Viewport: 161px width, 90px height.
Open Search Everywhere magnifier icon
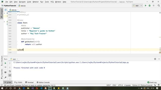pyautogui.click(x=159, y=5)
